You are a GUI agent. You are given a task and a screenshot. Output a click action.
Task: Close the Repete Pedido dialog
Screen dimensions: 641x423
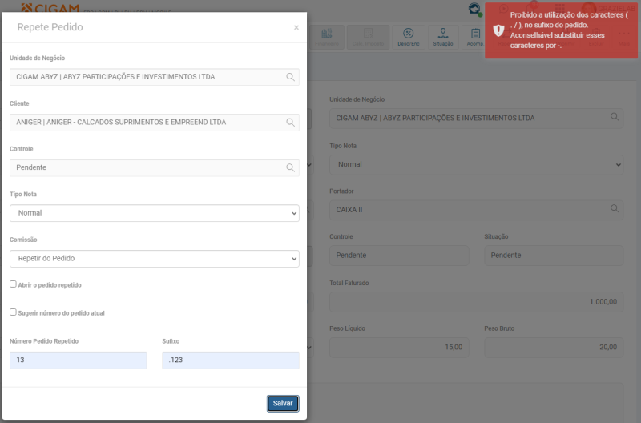tap(296, 27)
